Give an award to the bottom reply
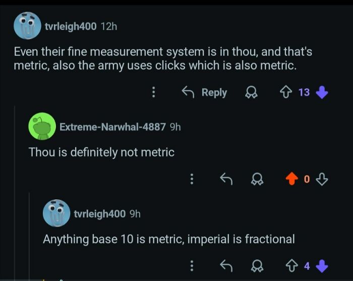 pyautogui.click(x=258, y=265)
